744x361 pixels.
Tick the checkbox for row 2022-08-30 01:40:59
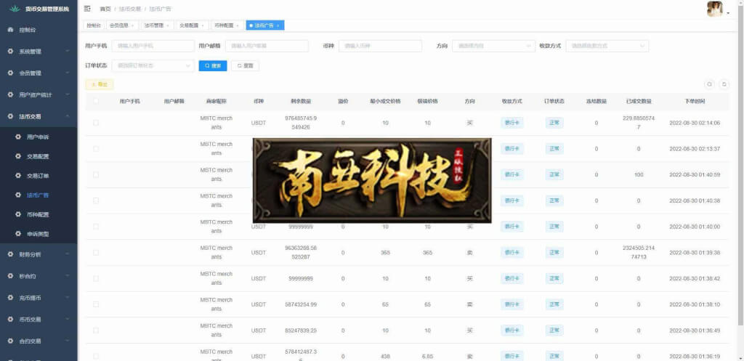(96, 174)
